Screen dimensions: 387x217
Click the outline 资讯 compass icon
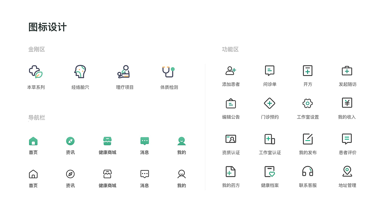(70, 174)
